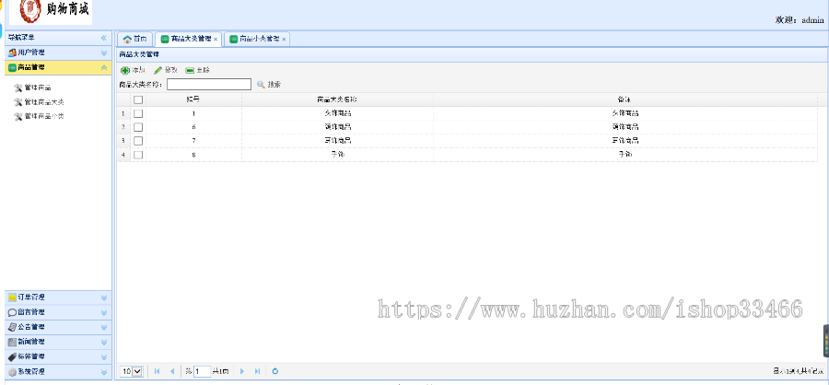Check the checkbox for row 4
The height and width of the screenshot is (385, 829).
[138, 155]
